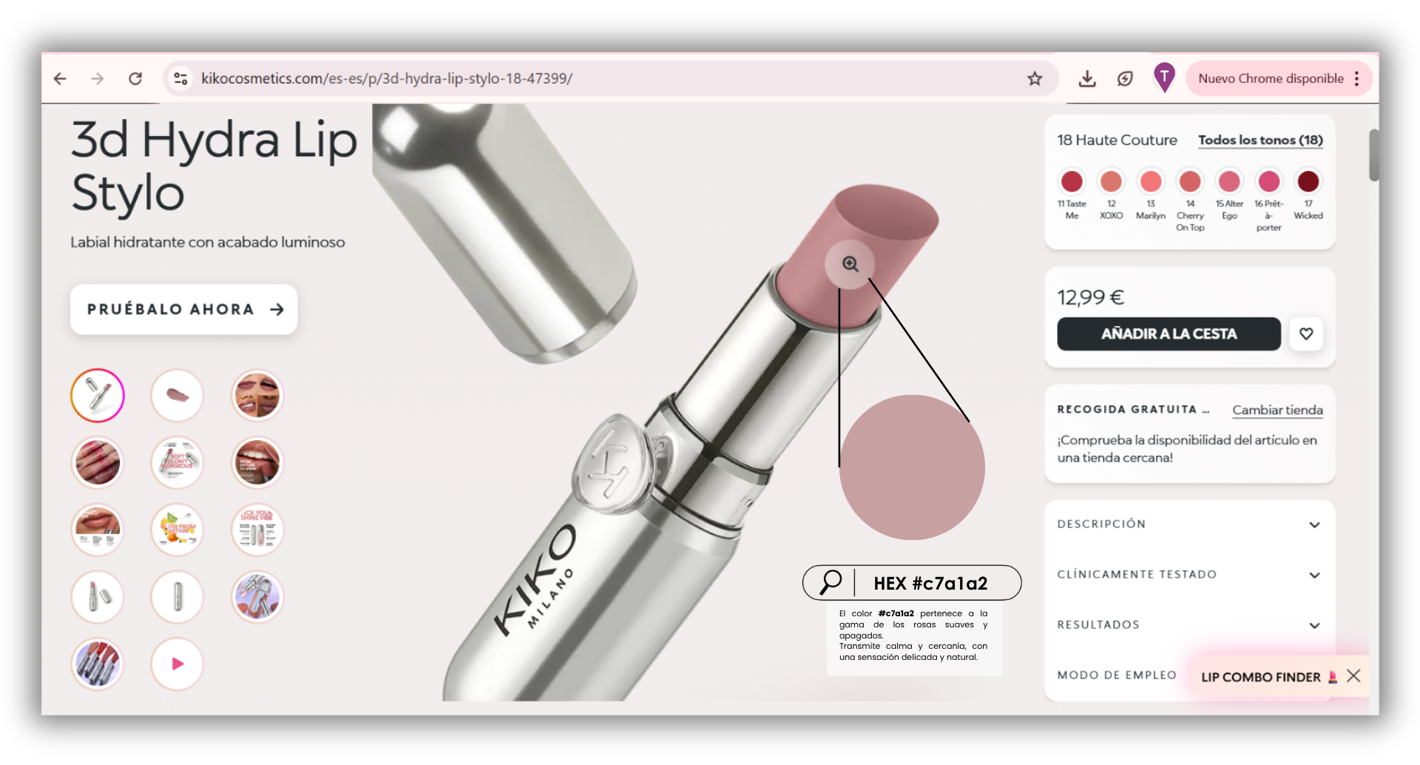Reload the Kiko product page
The height and width of the screenshot is (765, 1420).
[x=135, y=78]
